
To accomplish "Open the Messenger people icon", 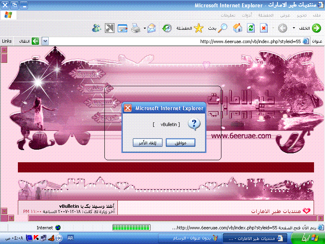I will coord(97,28).
